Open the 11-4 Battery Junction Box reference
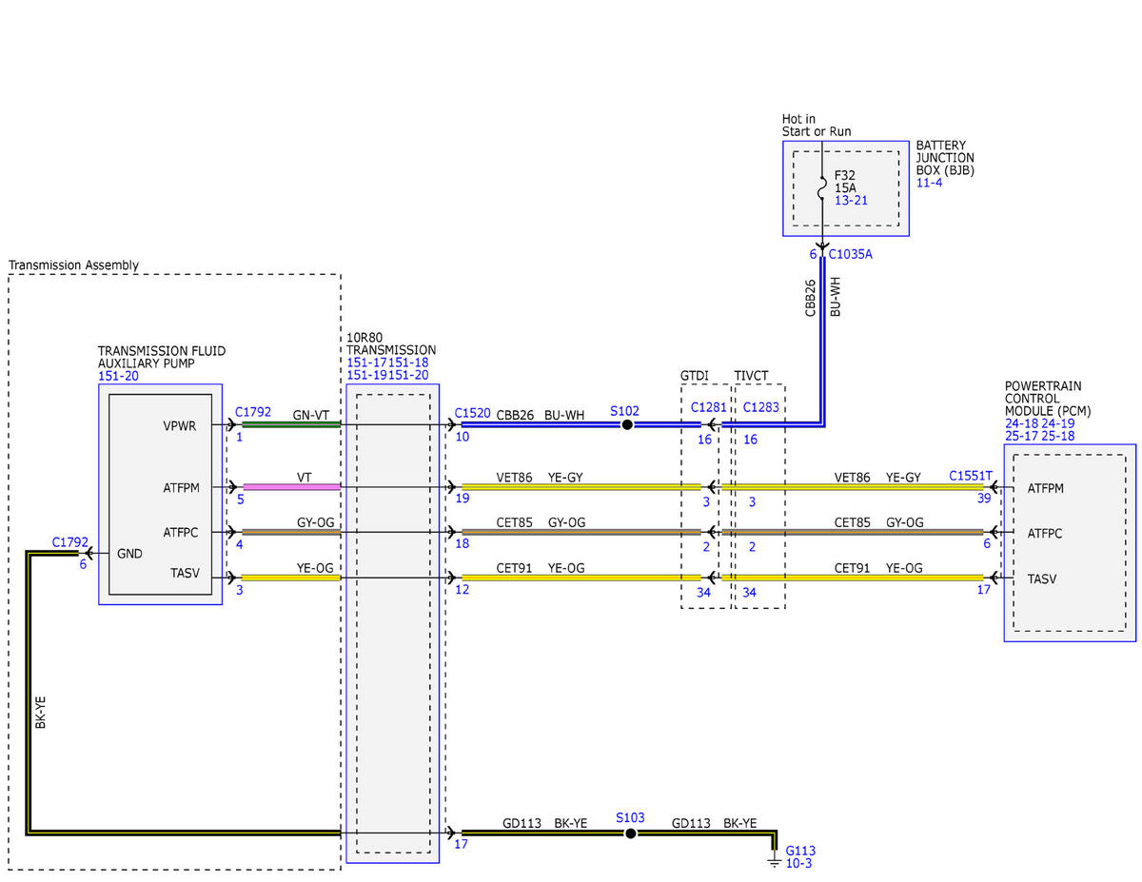Viewport: 1142px width, 882px height. (x=928, y=183)
